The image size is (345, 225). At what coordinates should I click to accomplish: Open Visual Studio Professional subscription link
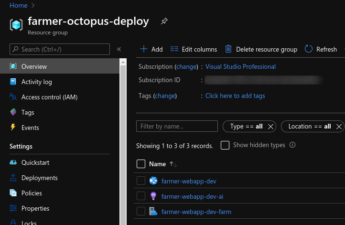[x=240, y=67]
